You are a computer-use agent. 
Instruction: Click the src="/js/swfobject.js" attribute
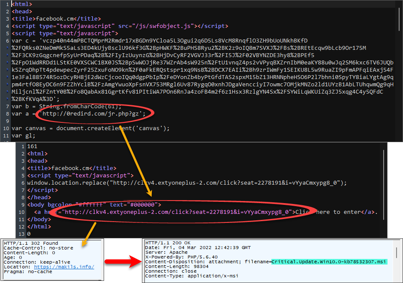pos(156,26)
